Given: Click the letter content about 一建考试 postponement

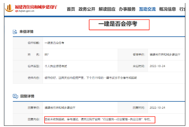Looking at the screenshot, I should 91,78.
